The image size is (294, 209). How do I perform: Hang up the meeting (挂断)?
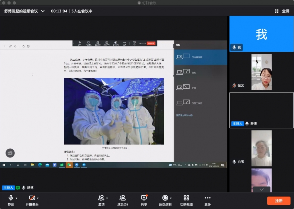279,201
